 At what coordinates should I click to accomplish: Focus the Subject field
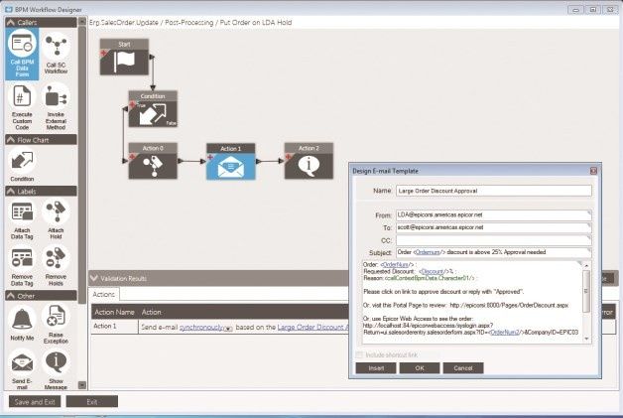(494, 252)
